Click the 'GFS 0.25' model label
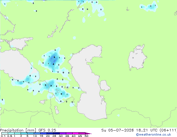177x137 pixels. click(x=47, y=130)
